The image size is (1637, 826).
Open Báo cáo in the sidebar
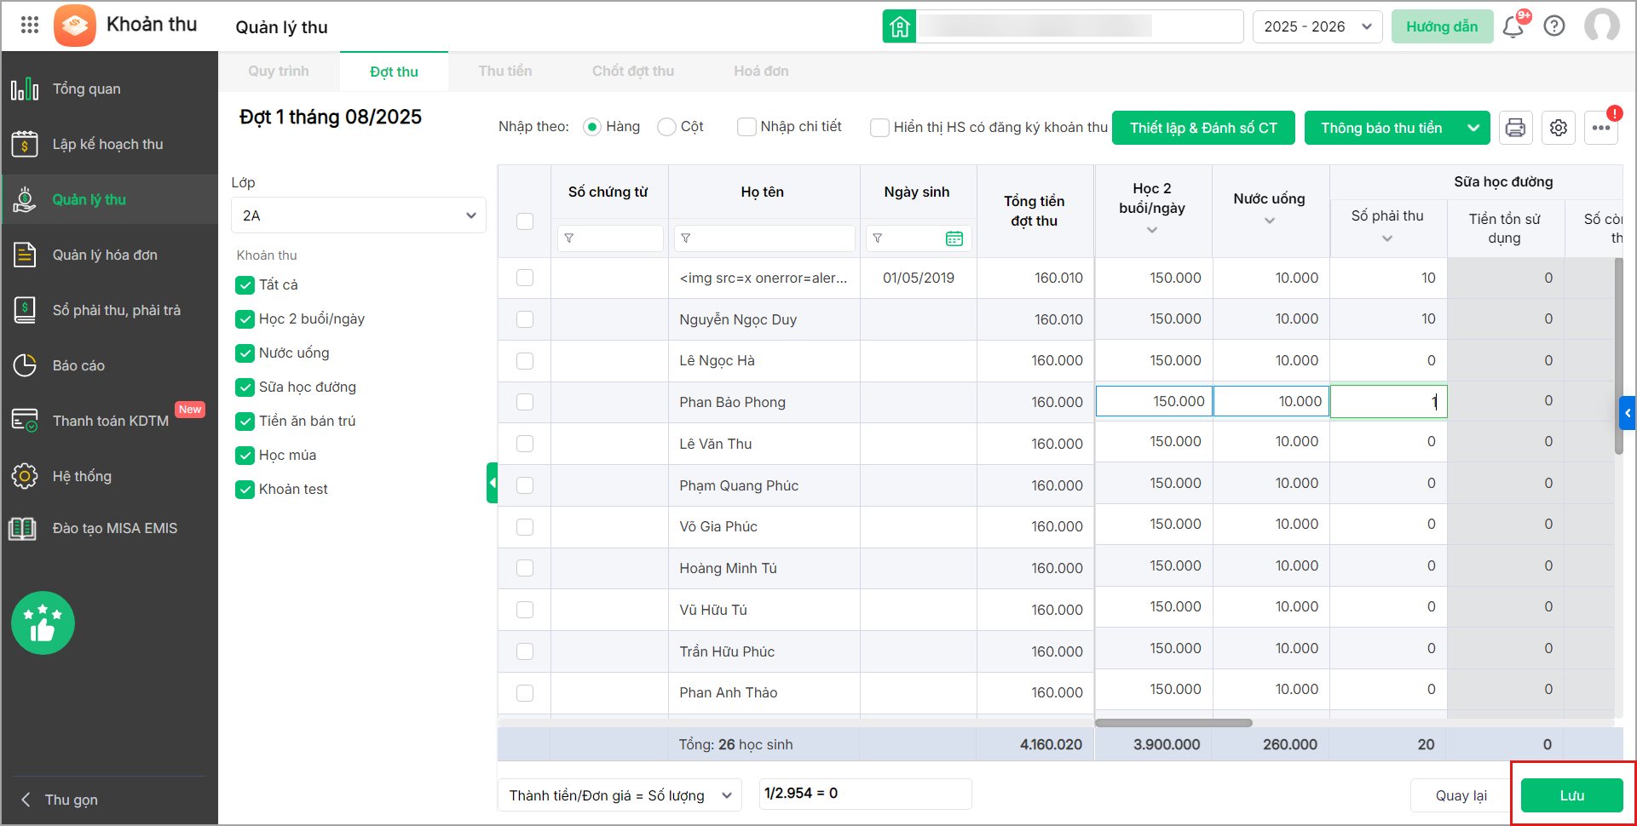pos(78,365)
